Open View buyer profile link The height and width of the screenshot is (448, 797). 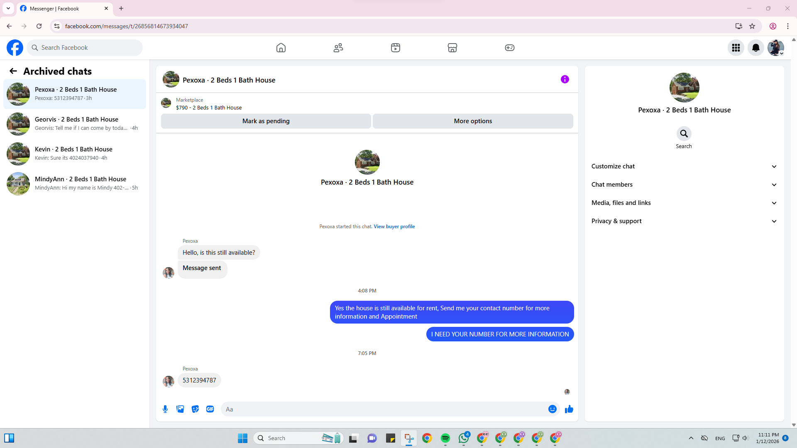coord(394,226)
